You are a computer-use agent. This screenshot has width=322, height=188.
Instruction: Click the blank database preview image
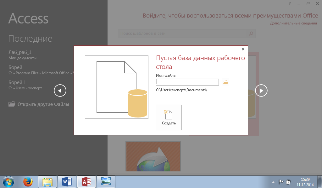(x=117, y=87)
